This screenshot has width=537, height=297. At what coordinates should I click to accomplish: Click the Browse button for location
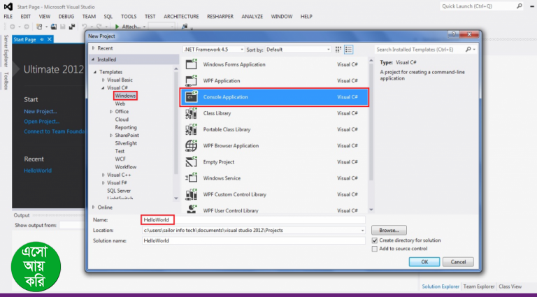pos(388,230)
